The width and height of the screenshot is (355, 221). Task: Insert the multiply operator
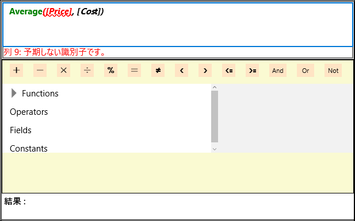pos(64,71)
